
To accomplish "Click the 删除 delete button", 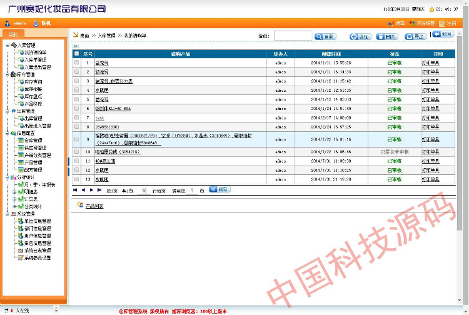I will point(386,37).
